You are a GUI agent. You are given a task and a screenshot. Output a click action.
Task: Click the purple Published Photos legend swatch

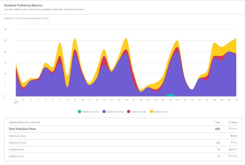[104, 112]
